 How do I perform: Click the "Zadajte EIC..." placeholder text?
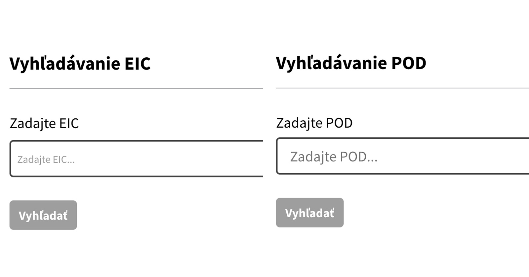click(x=46, y=160)
